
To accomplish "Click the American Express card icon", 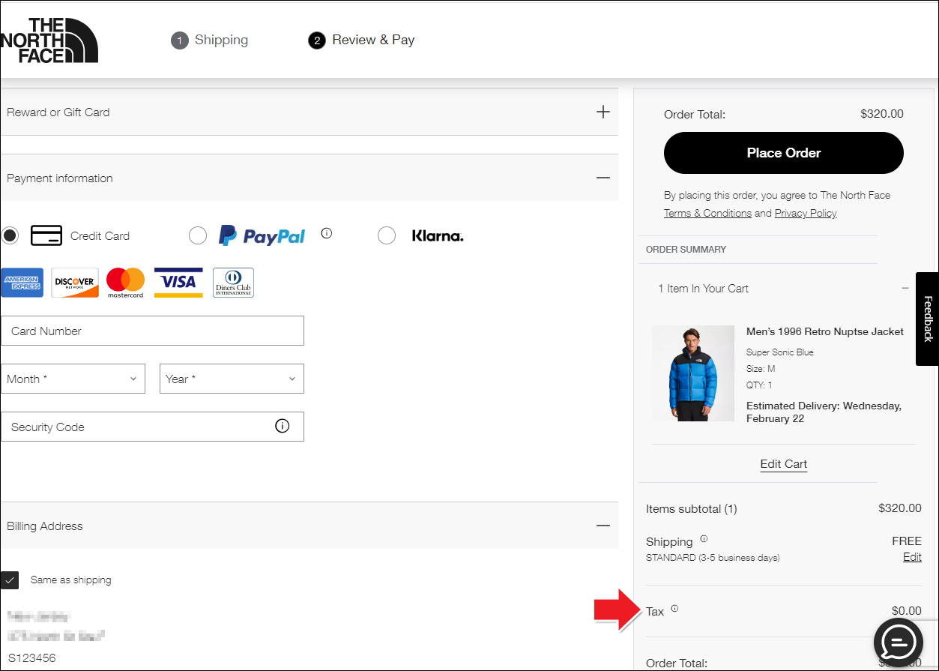I will (x=22, y=283).
